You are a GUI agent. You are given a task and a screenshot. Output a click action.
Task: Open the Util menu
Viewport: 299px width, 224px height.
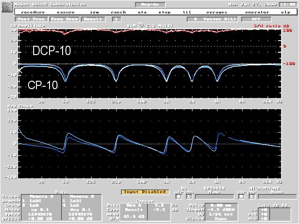click(187, 12)
